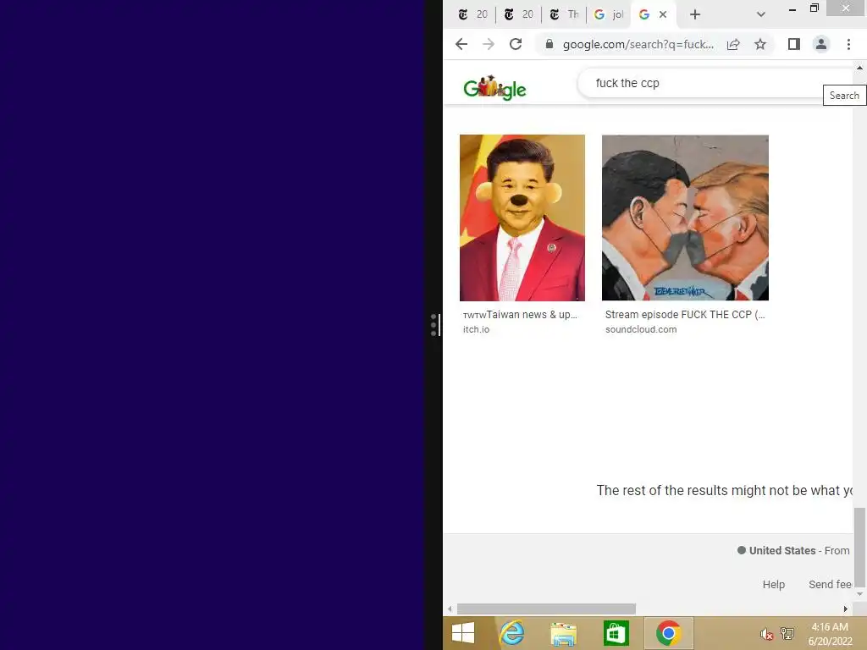Switch to the third tab labeled Th
Screen dimensions: 867x650
point(564,15)
